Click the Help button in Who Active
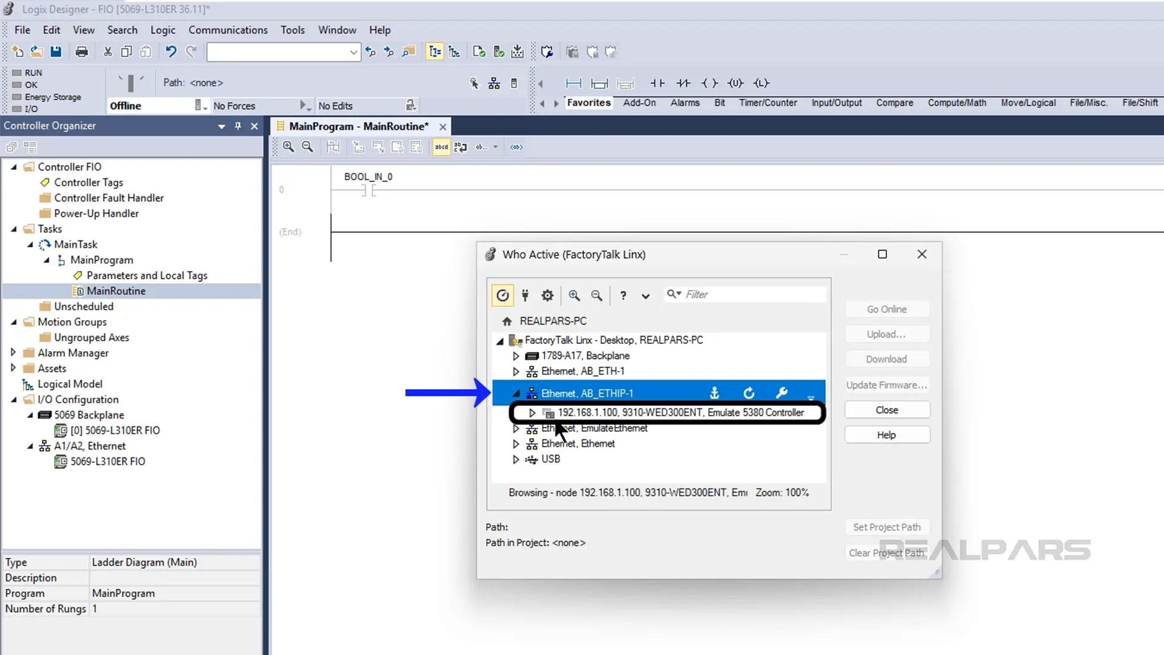 point(886,435)
